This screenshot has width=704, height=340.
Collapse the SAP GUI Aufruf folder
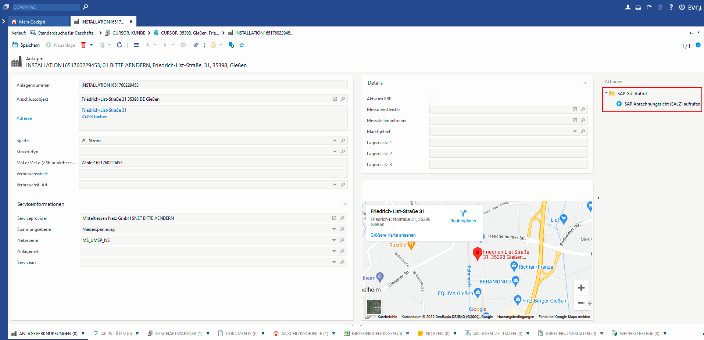[x=606, y=93]
